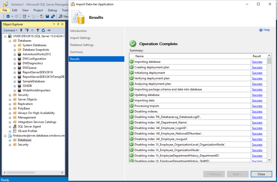The width and height of the screenshot is (277, 182).
Task: Open the Object Explorer window options dropdown
Action: (x=53, y=24)
